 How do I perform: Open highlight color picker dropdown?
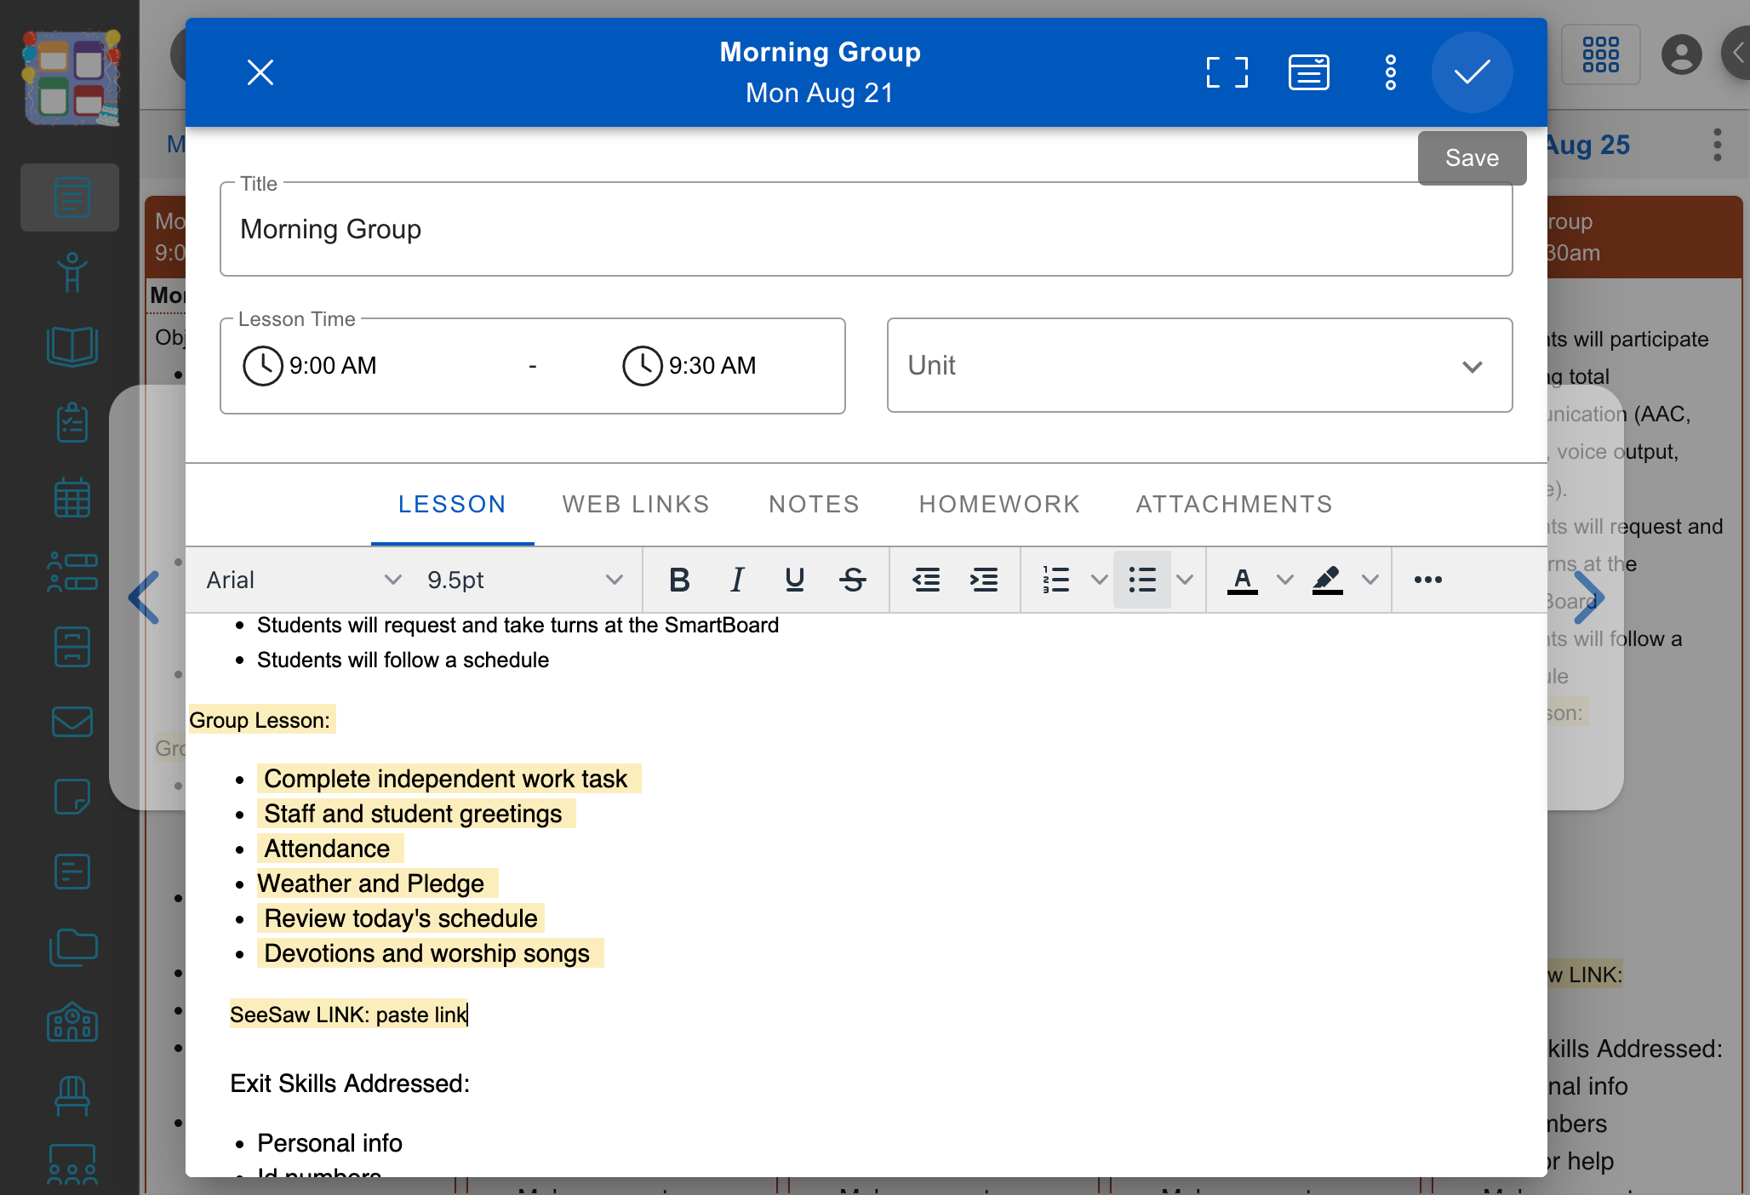(x=1370, y=580)
